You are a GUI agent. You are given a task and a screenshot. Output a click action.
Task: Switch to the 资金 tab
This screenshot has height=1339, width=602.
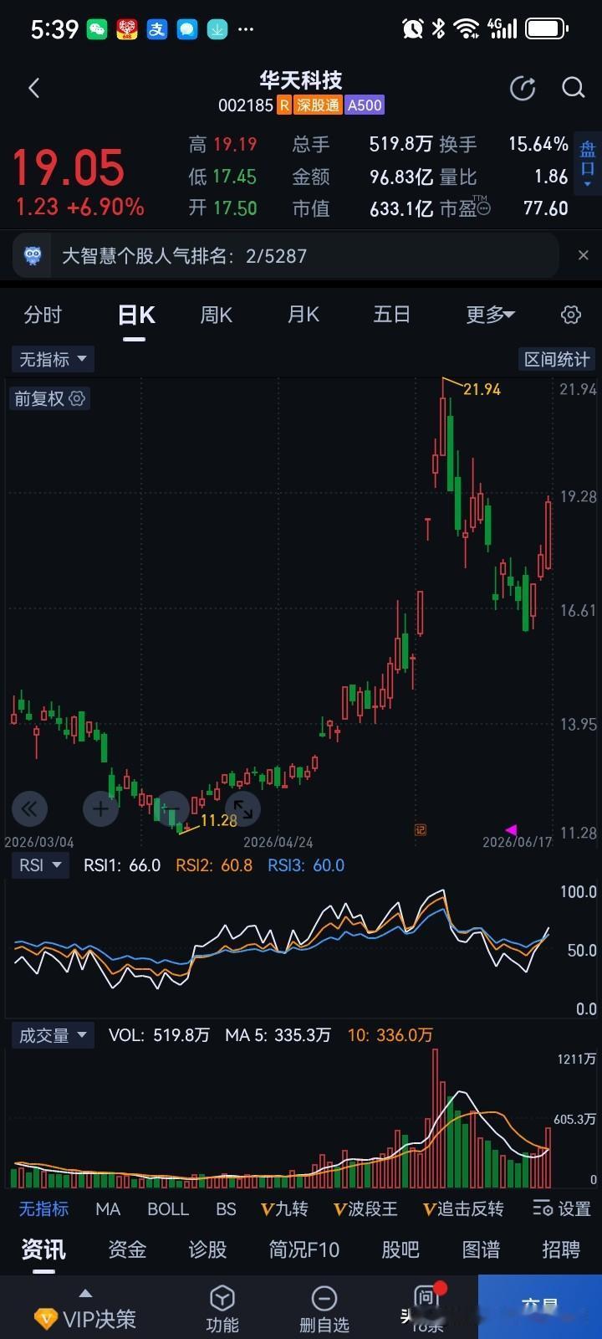click(127, 1249)
